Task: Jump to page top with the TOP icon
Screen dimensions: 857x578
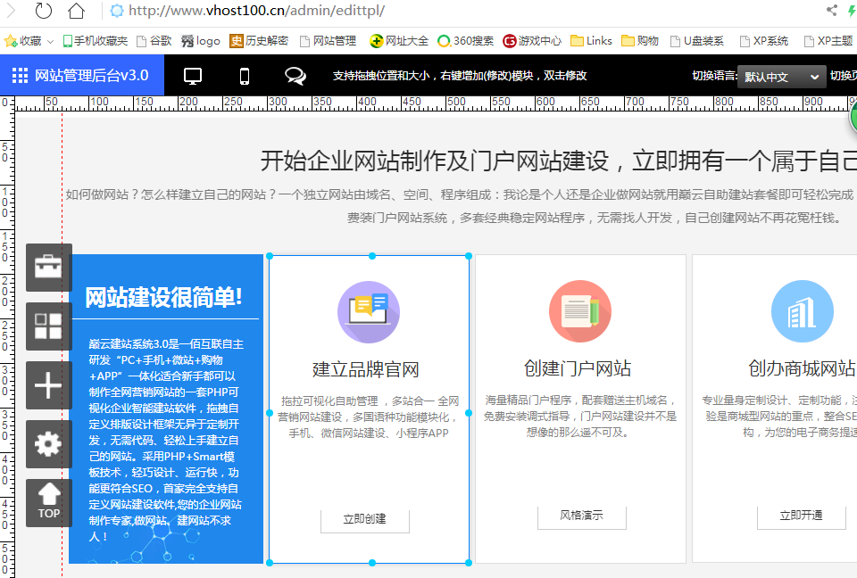Action: [x=48, y=502]
